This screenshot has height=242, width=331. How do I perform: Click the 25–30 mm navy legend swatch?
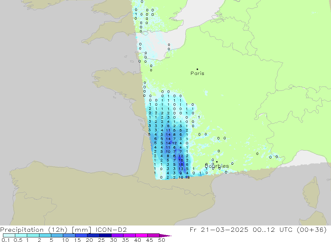tap(105, 235)
